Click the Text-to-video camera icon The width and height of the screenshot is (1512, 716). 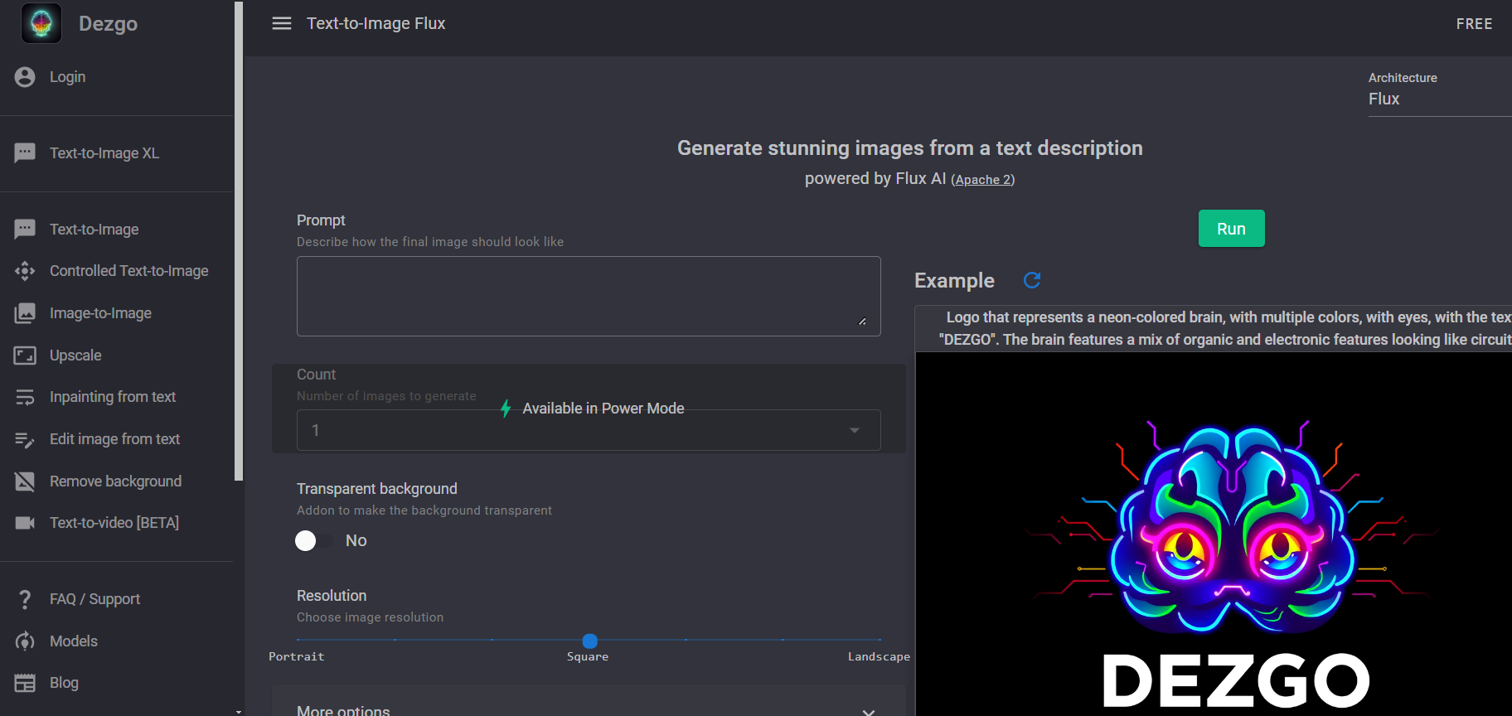pos(25,523)
